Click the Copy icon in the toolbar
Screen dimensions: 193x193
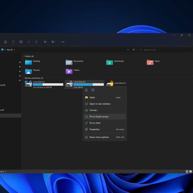click(6, 42)
